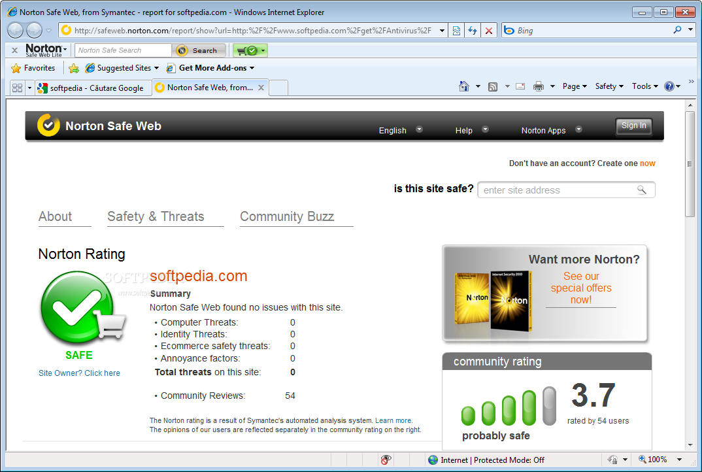Open Get More Add-ons dropdown
This screenshot has width=702, height=472.
[x=210, y=68]
